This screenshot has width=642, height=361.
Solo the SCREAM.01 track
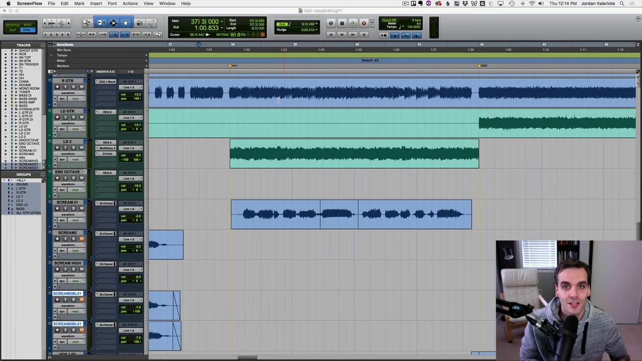[74, 208]
